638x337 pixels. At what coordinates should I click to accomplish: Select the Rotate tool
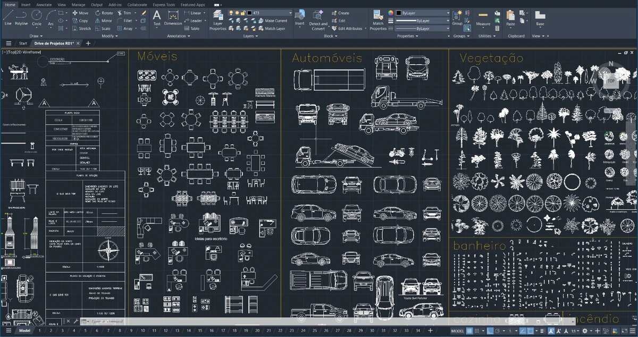pos(104,13)
